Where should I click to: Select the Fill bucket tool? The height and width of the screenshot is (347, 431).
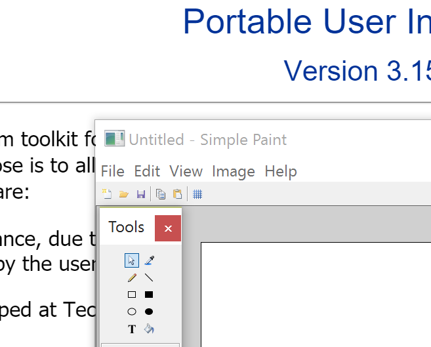tap(149, 329)
